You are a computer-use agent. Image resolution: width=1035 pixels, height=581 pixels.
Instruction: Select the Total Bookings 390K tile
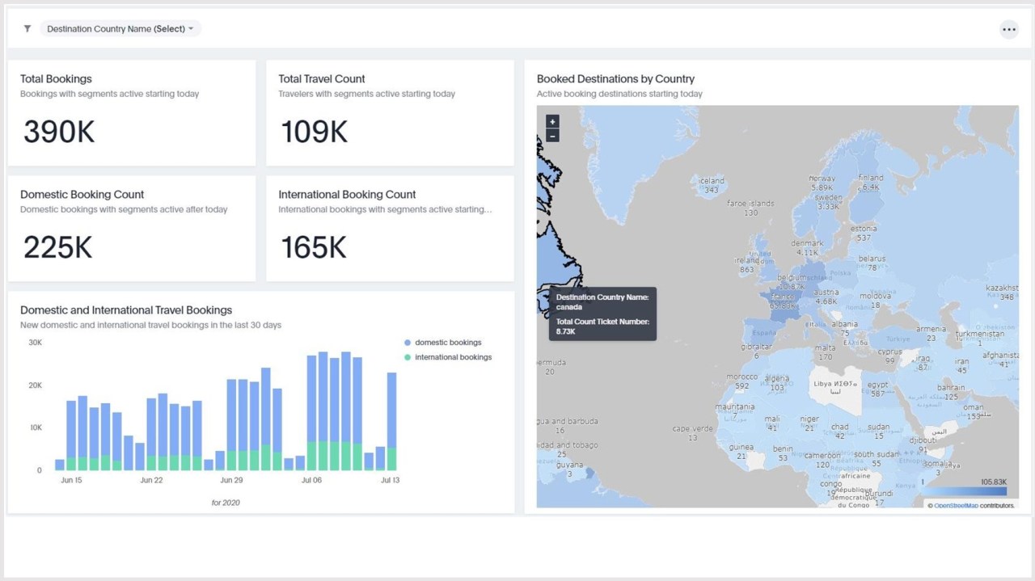tap(132, 113)
